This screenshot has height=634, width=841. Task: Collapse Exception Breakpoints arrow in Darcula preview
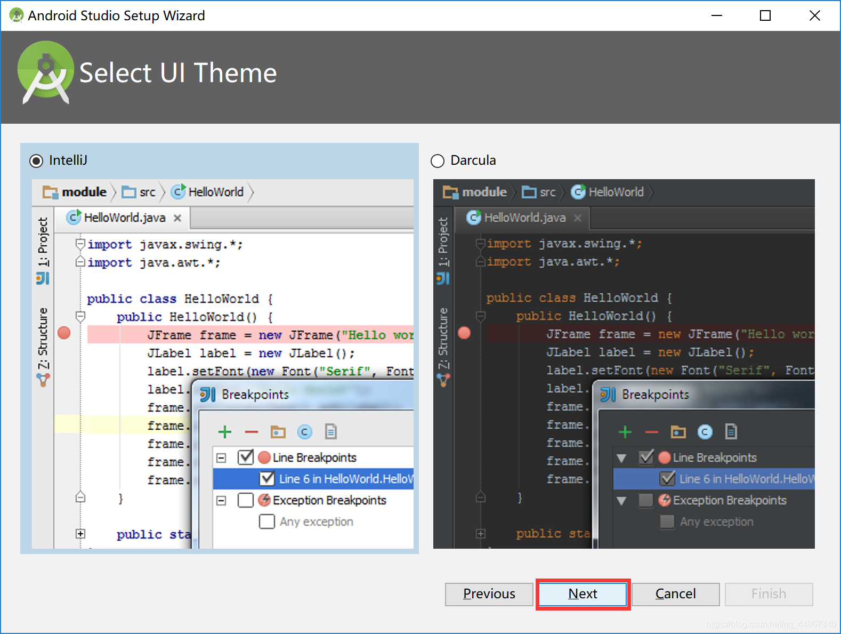(621, 501)
